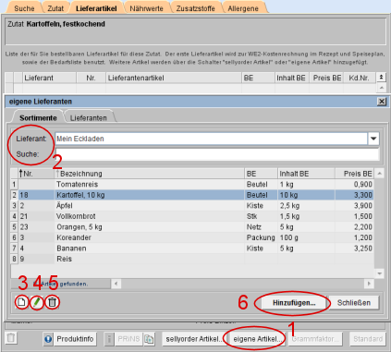391x352 pixels.
Task: Edit selected article with green pencil icon
Action: (37, 302)
